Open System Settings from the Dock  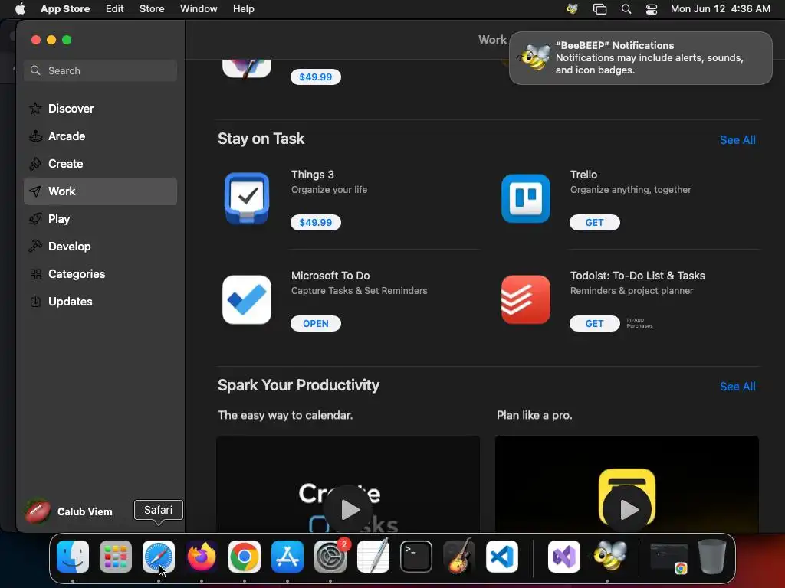[330, 556]
